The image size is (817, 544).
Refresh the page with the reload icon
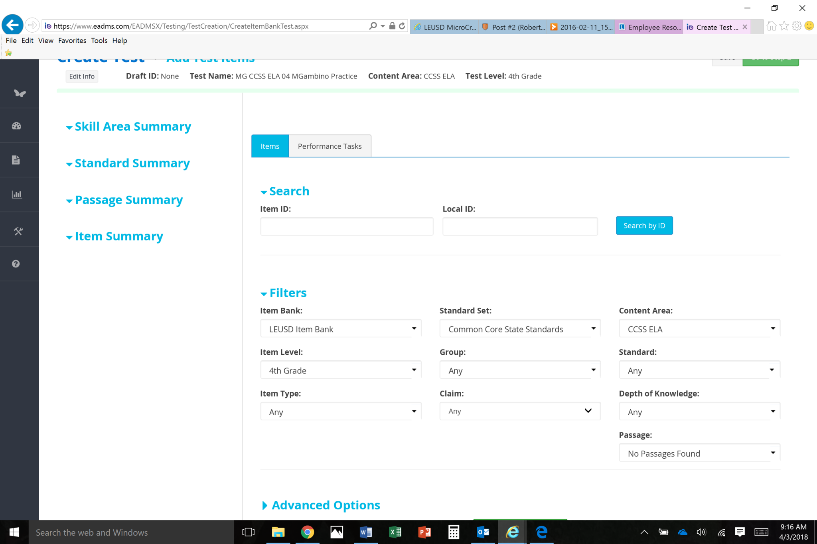point(402,26)
